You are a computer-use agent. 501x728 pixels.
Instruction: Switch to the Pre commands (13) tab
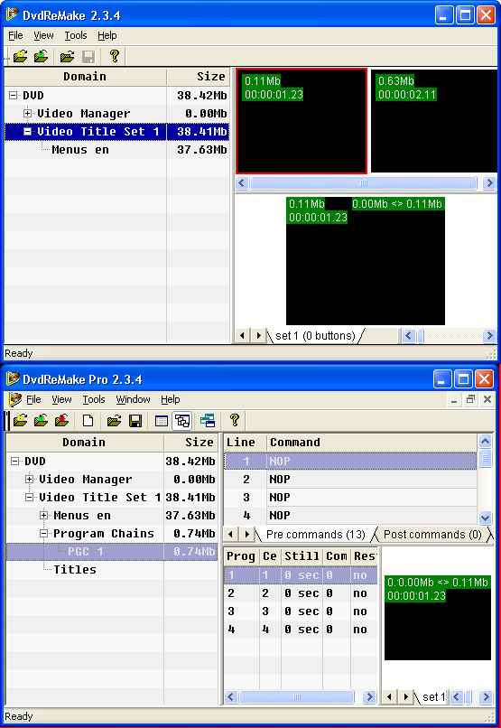[x=315, y=535]
